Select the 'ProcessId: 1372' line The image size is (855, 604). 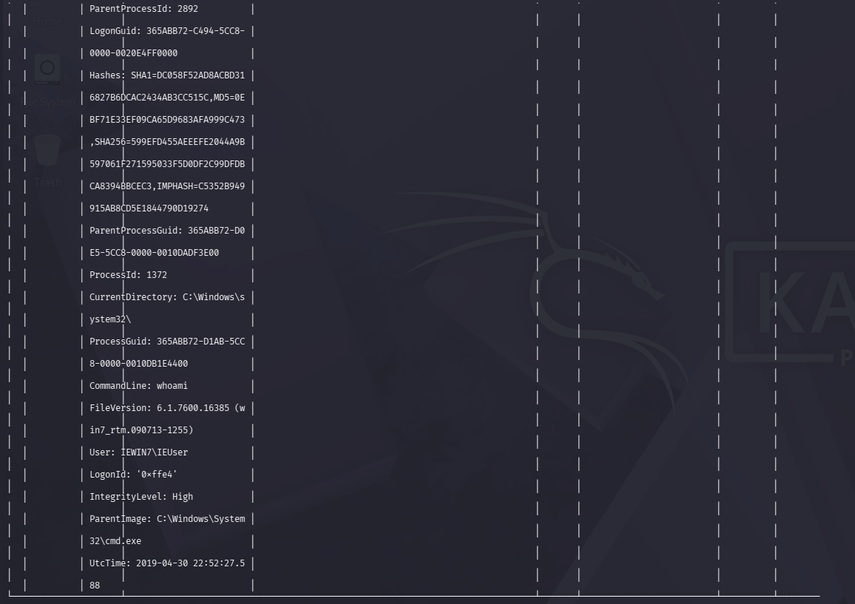click(x=128, y=275)
